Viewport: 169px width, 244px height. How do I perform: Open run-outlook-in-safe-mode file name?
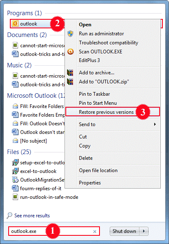coord(49,197)
